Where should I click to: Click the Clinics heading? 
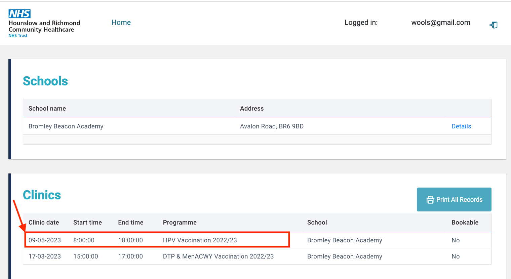point(42,195)
